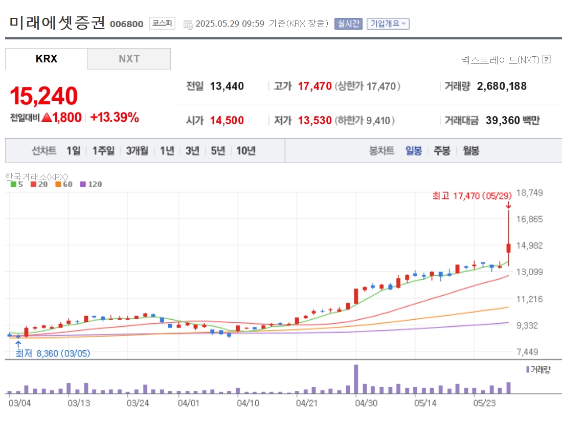
Task: Select the 3개월 line chart period
Action: pos(137,150)
